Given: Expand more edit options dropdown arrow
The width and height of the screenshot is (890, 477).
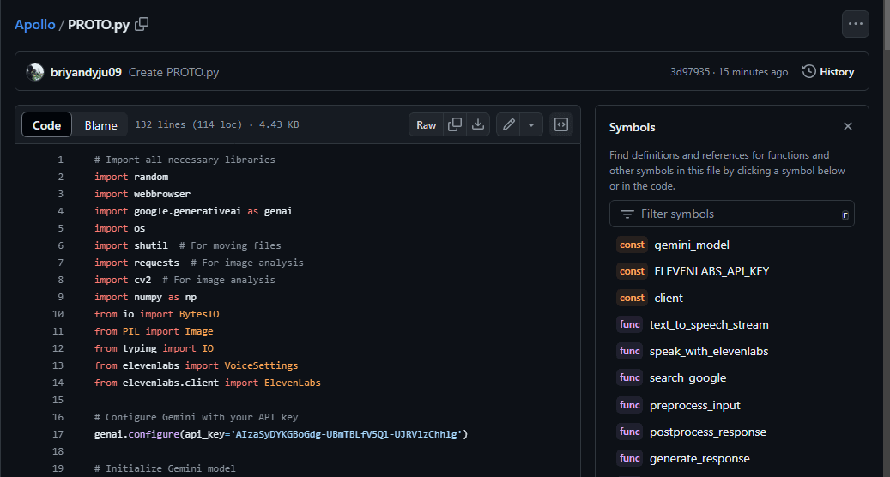Looking at the screenshot, I should 531,124.
